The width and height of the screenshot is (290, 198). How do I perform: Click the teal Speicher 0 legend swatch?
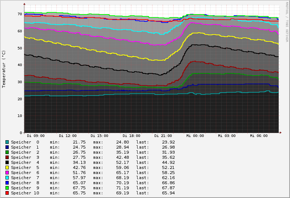pyautogui.click(x=7, y=142)
